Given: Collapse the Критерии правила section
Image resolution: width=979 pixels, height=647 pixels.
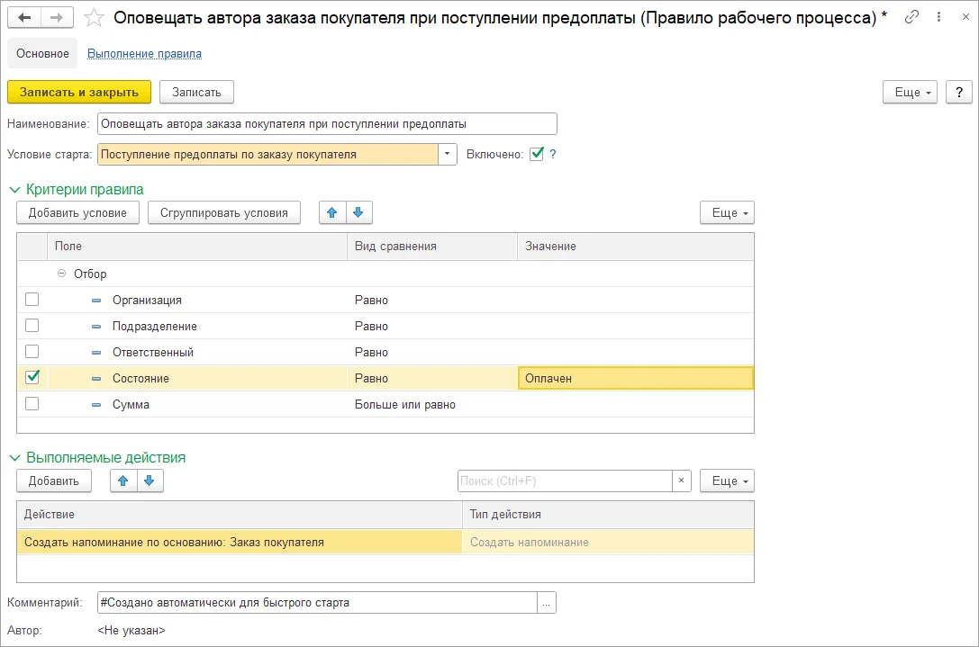Looking at the screenshot, I should point(15,190).
